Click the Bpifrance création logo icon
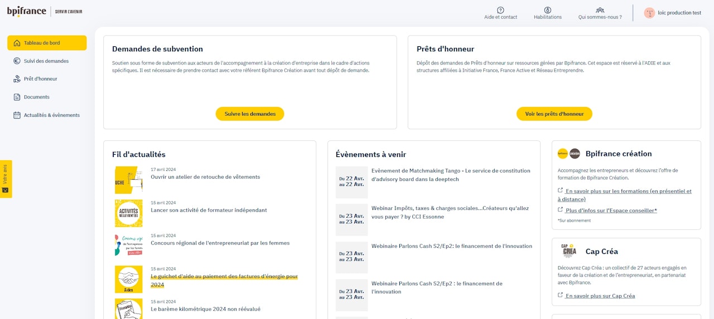Image resolution: width=714 pixels, height=319 pixels. pyautogui.click(x=569, y=154)
